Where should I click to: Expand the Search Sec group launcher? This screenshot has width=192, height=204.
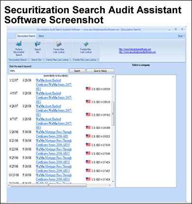click(x=44, y=60)
